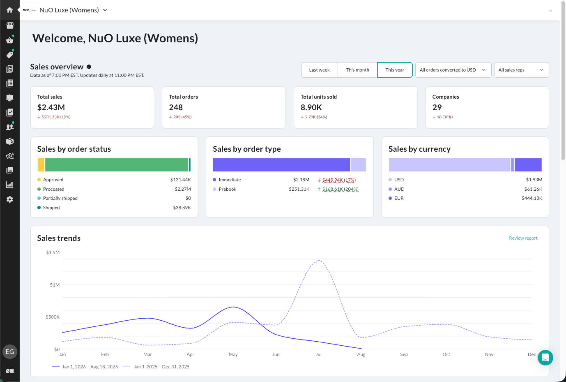Click the $281.33K (10%) total sales change

56,117
